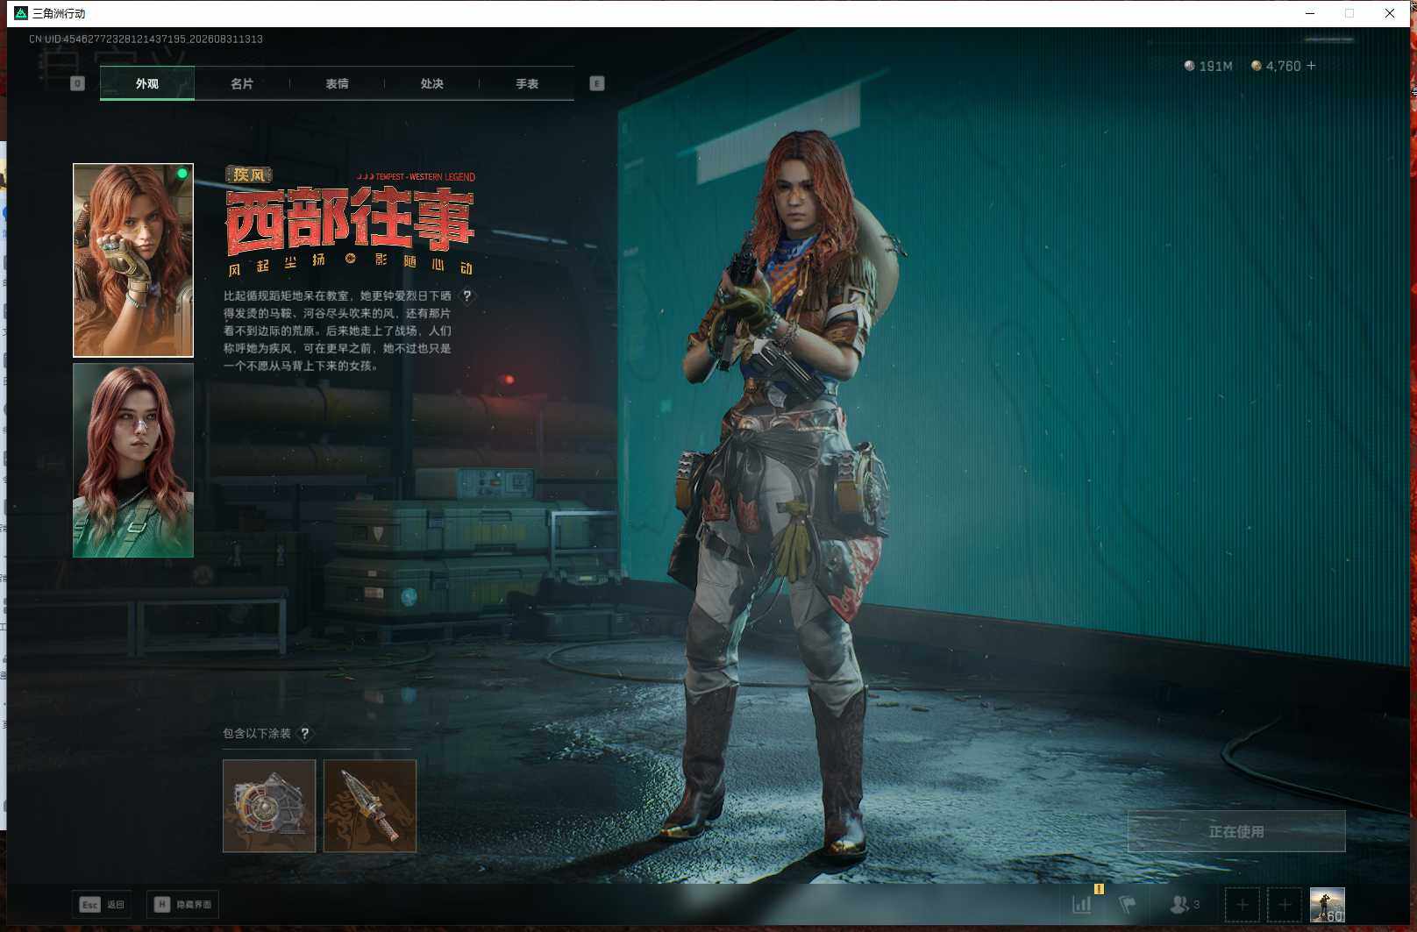Click the 西部往事 skin title
The image size is (1417, 932).
[350, 221]
